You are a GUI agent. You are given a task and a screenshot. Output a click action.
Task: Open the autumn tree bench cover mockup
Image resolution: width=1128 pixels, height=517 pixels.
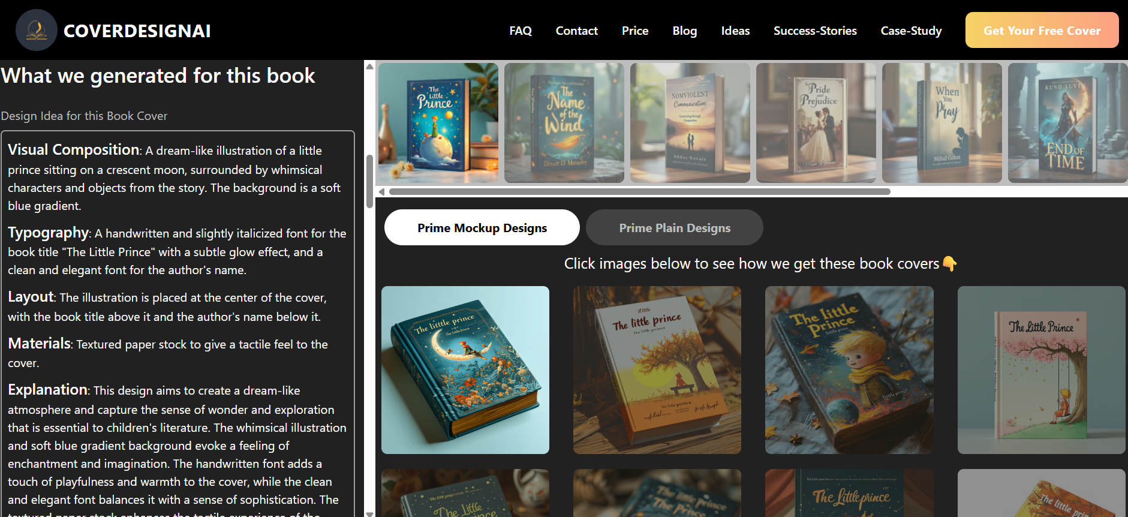pyautogui.click(x=657, y=370)
